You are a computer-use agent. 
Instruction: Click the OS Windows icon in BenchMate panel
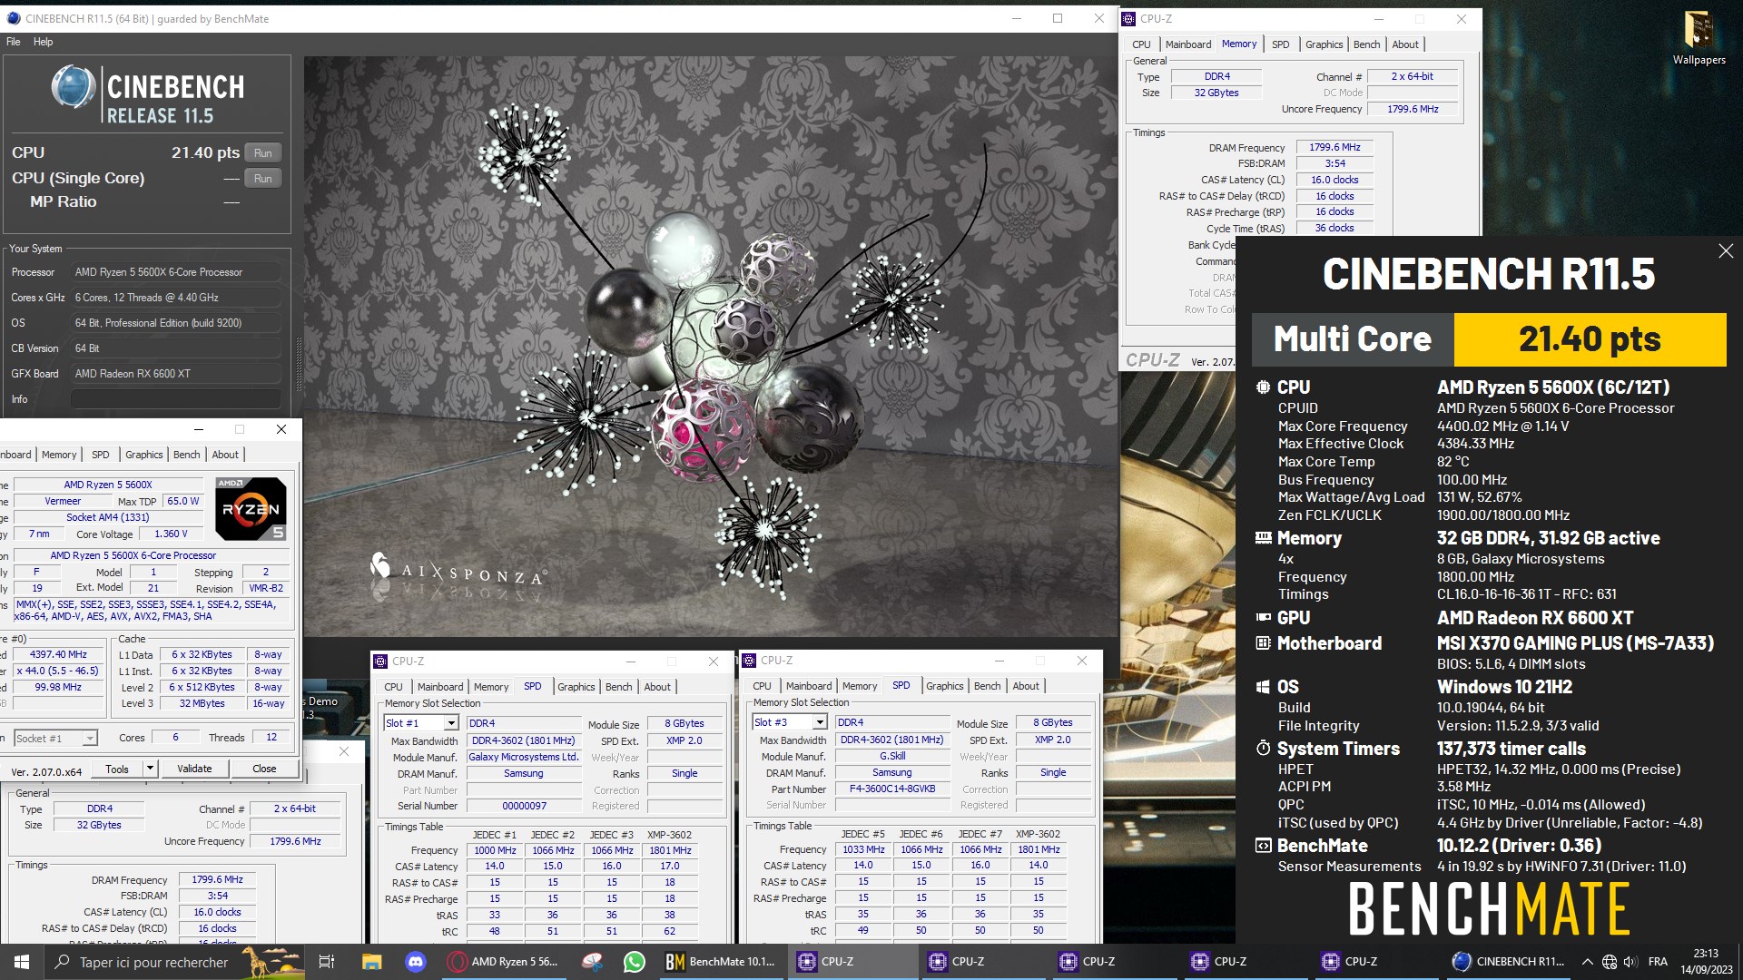pos(1263,687)
